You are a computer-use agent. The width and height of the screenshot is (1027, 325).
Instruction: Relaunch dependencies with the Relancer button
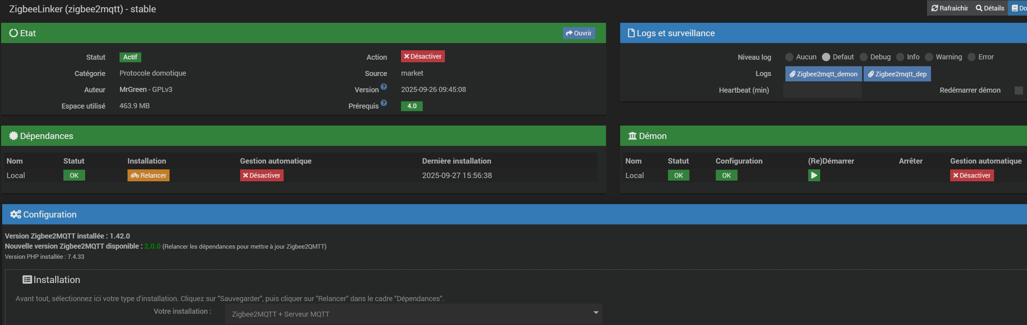(148, 175)
